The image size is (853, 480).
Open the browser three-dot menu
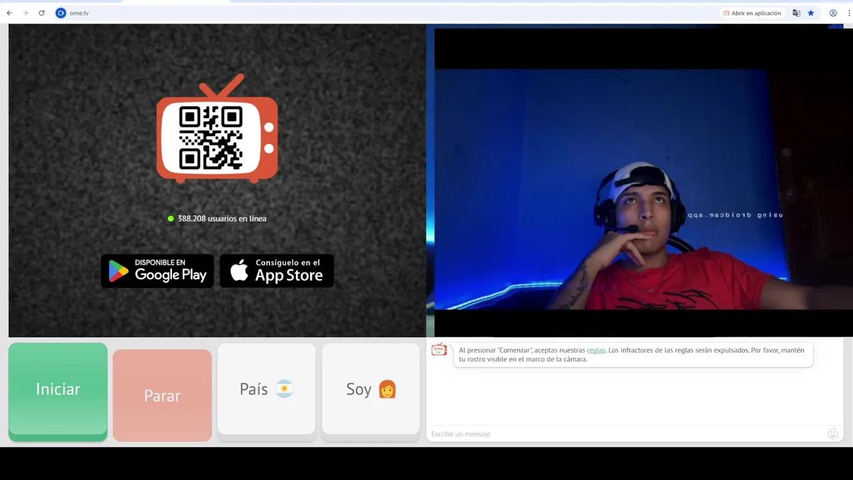point(849,13)
